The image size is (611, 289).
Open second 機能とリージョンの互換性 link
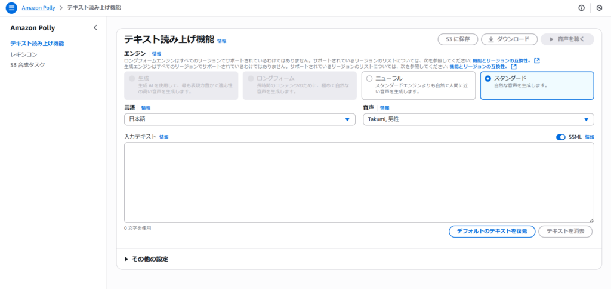[479, 67]
